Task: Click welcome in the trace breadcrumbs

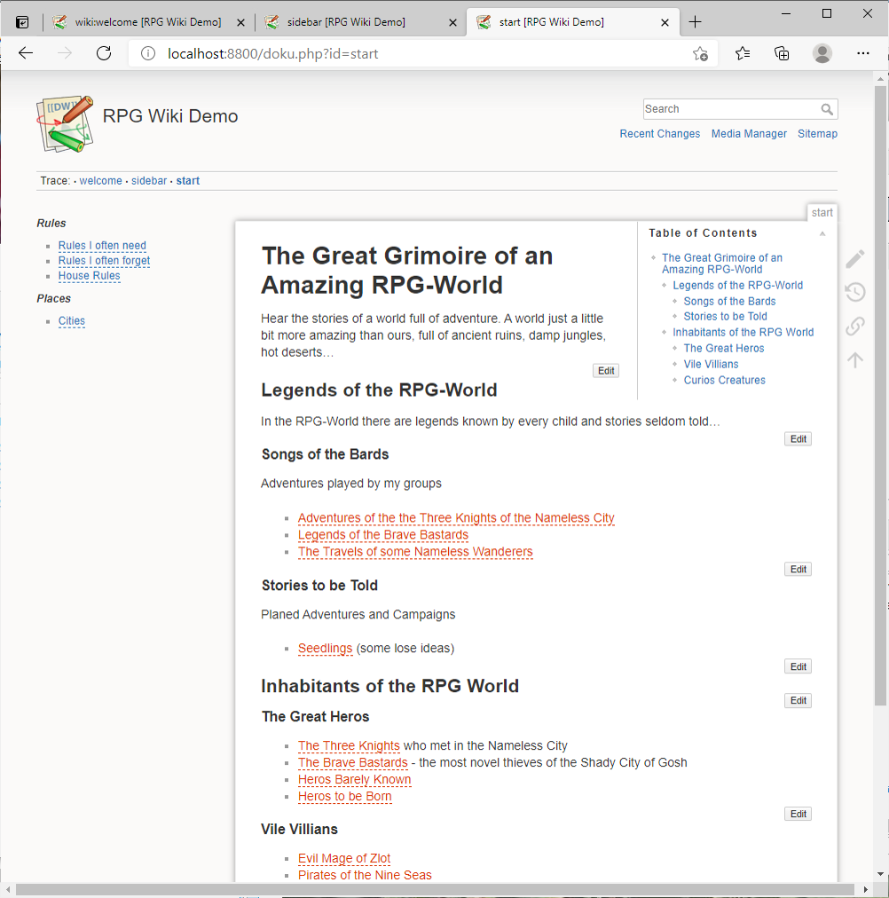Action: (101, 180)
